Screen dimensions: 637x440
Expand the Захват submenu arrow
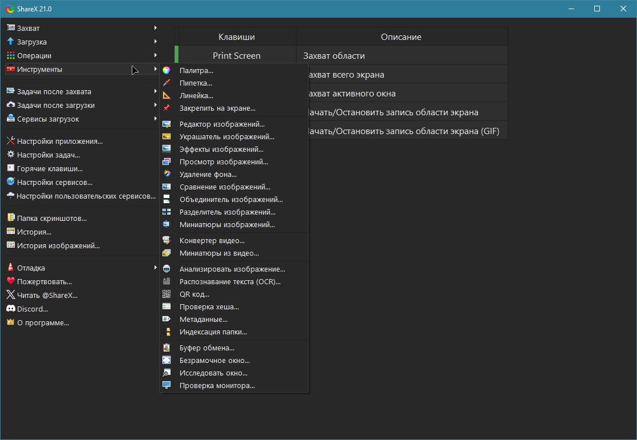tap(156, 27)
